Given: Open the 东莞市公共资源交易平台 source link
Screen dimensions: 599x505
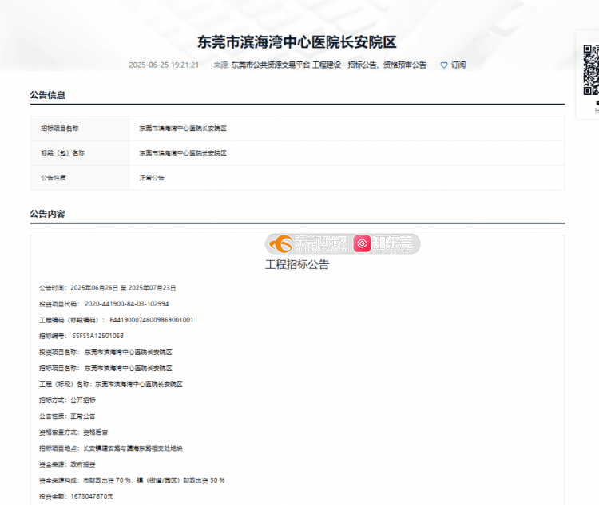Looking at the screenshot, I should [x=270, y=65].
